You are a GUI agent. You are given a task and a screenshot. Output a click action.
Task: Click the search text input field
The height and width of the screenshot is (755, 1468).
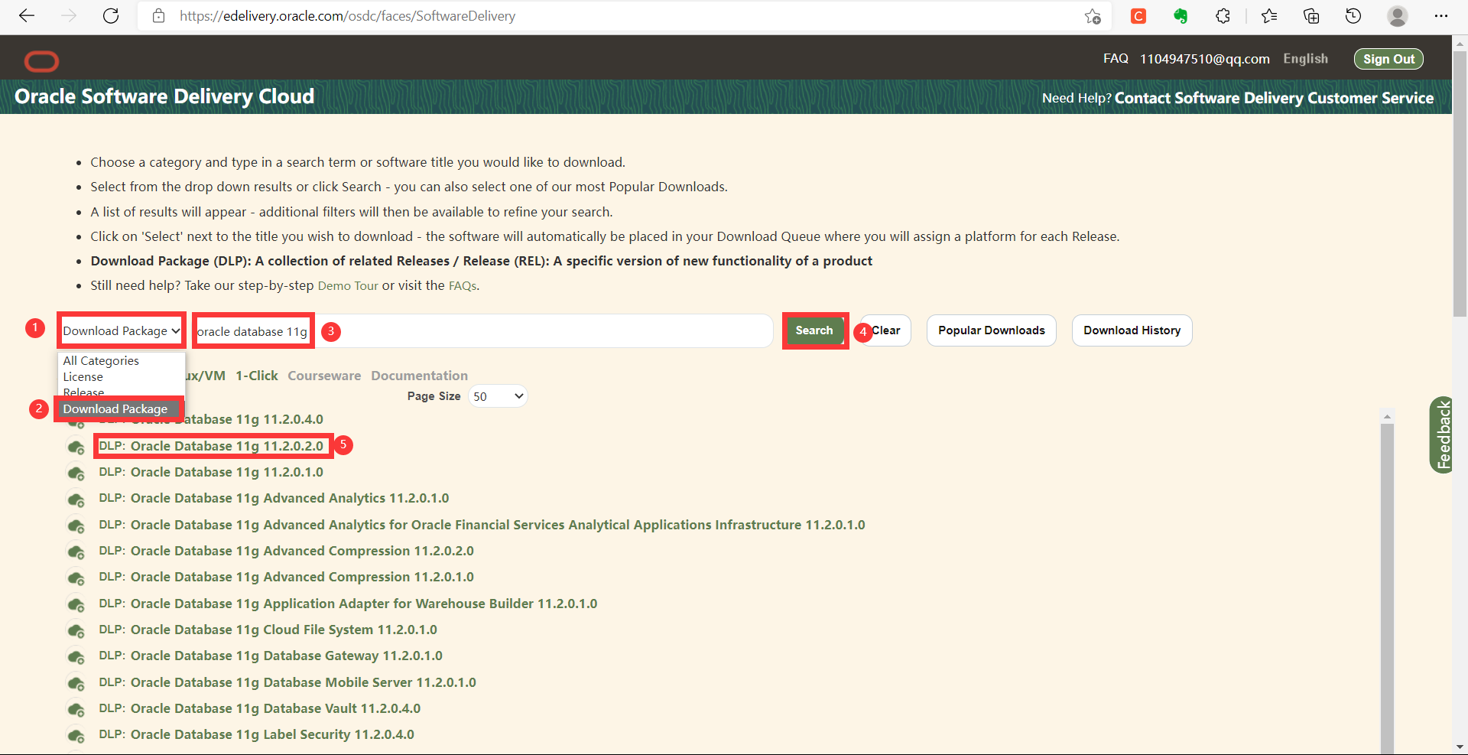pyautogui.click(x=482, y=330)
